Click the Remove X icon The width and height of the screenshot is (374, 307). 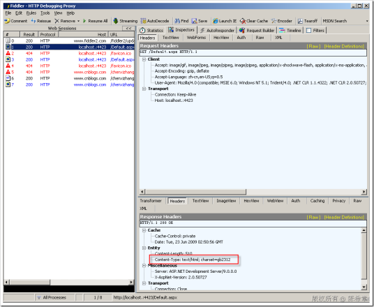coord(57,21)
